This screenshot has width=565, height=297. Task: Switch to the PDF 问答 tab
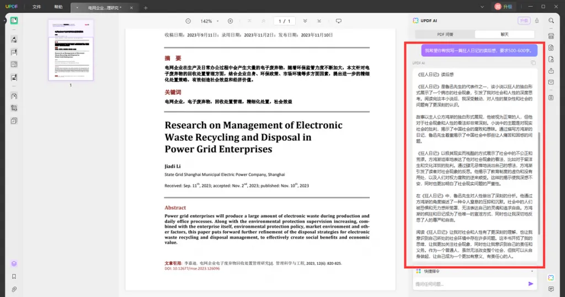(445, 34)
